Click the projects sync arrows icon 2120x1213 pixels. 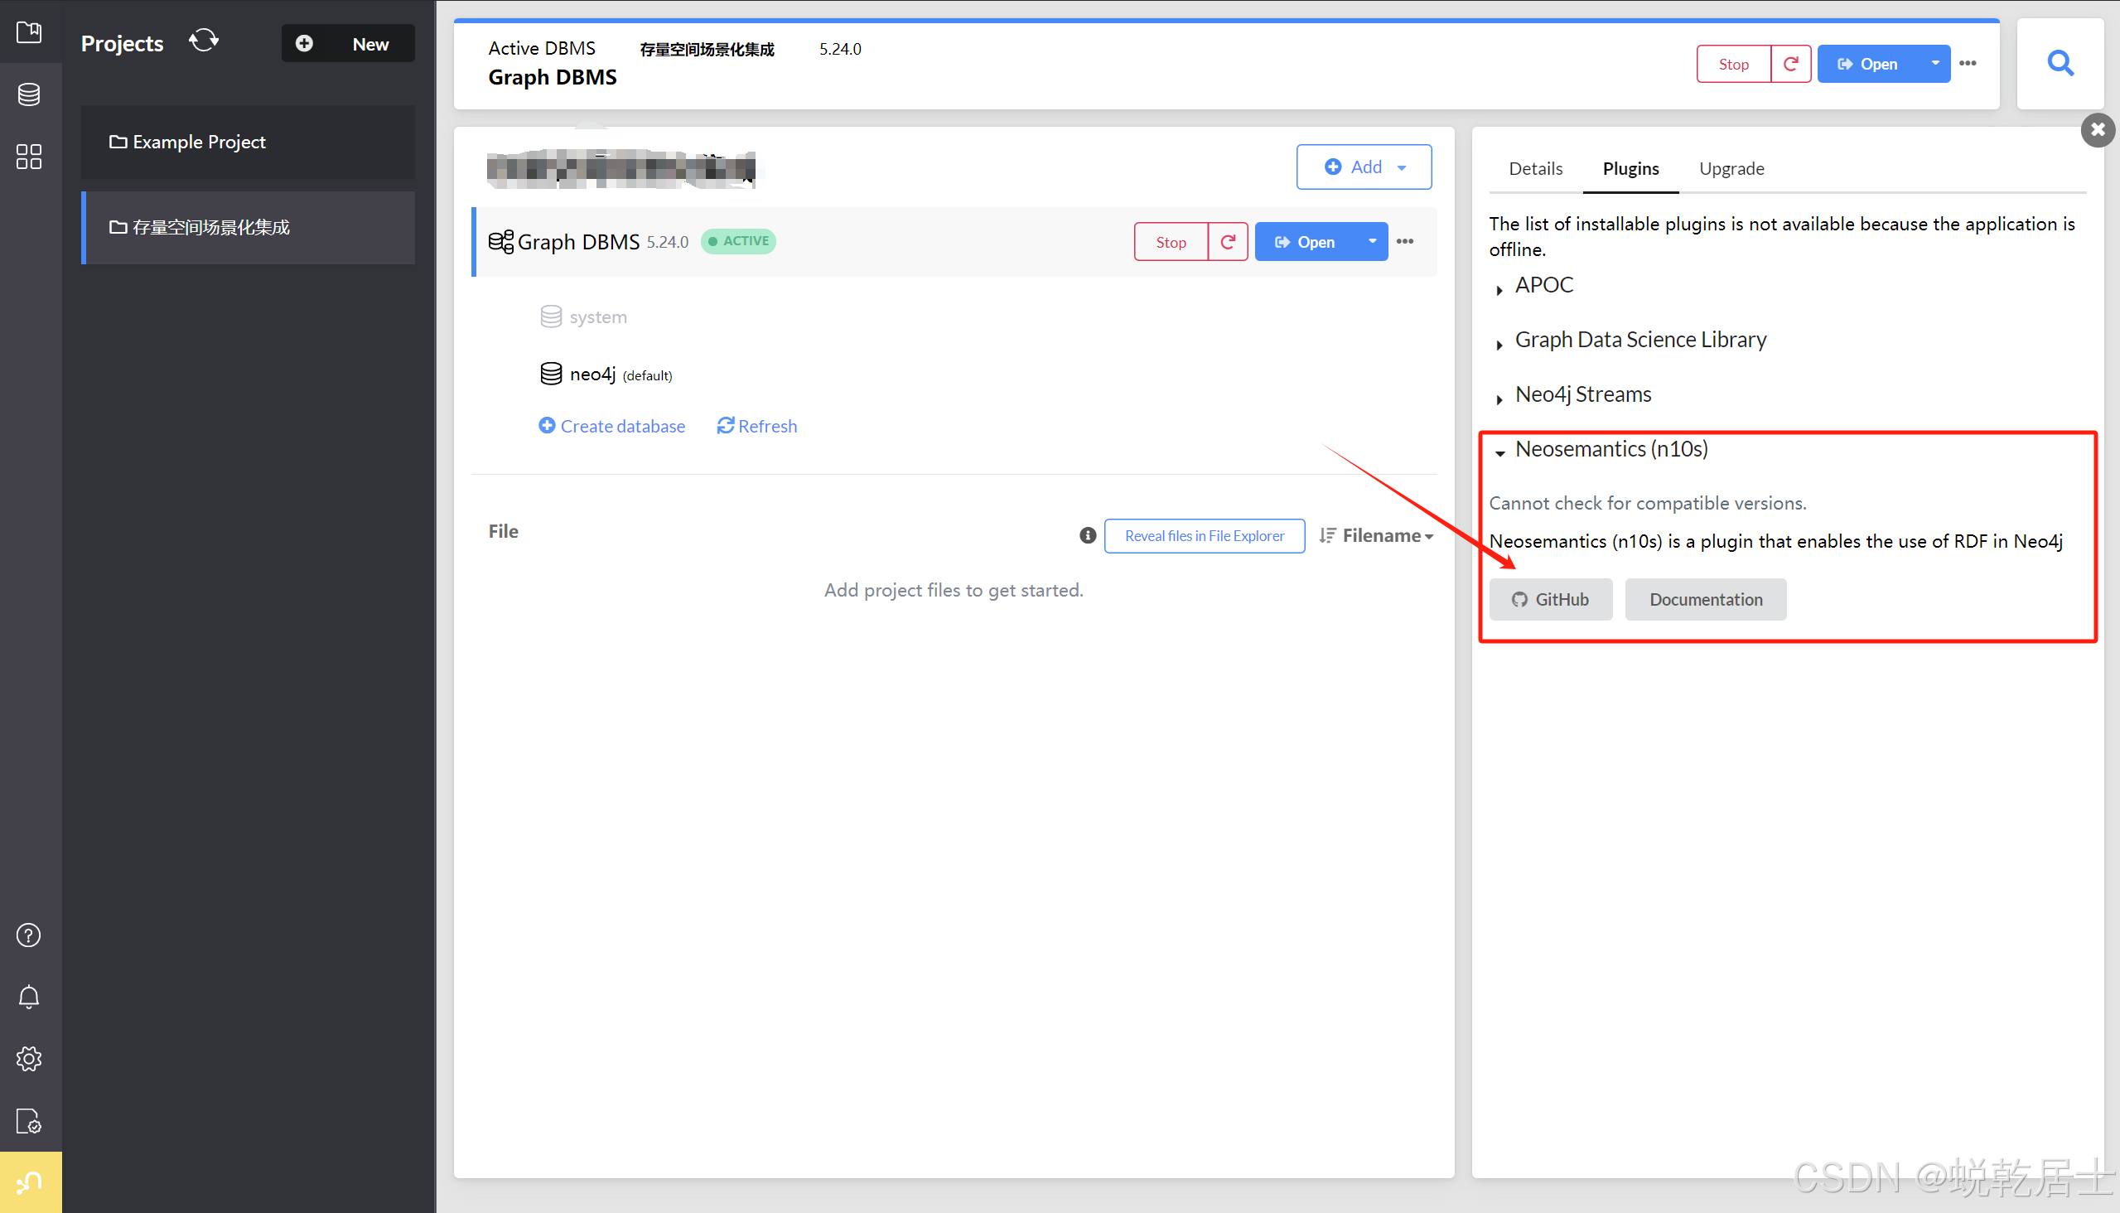[x=203, y=40]
